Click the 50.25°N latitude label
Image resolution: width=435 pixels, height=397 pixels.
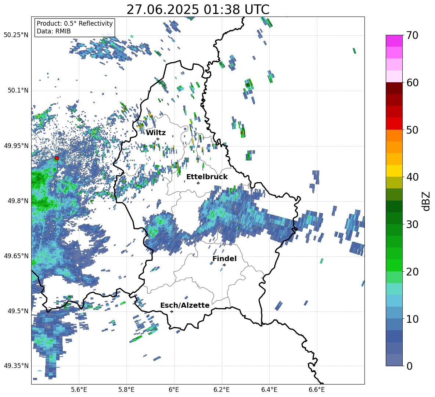click(16, 35)
